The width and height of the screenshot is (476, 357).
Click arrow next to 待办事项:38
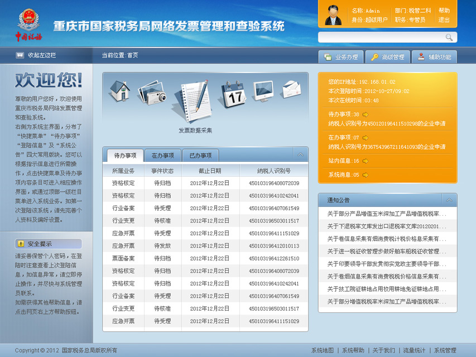point(365,114)
